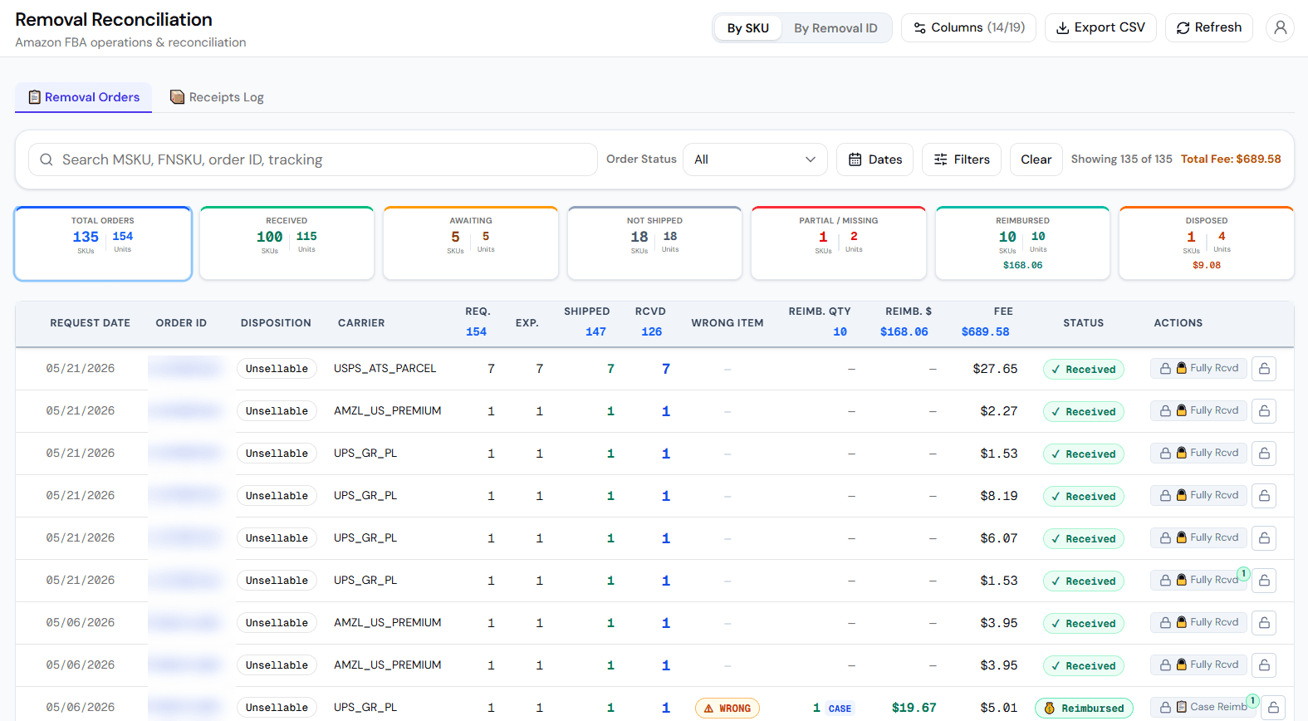Filter by the Awaiting summary card
The image size is (1308, 721).
click(x=471, y=243)
